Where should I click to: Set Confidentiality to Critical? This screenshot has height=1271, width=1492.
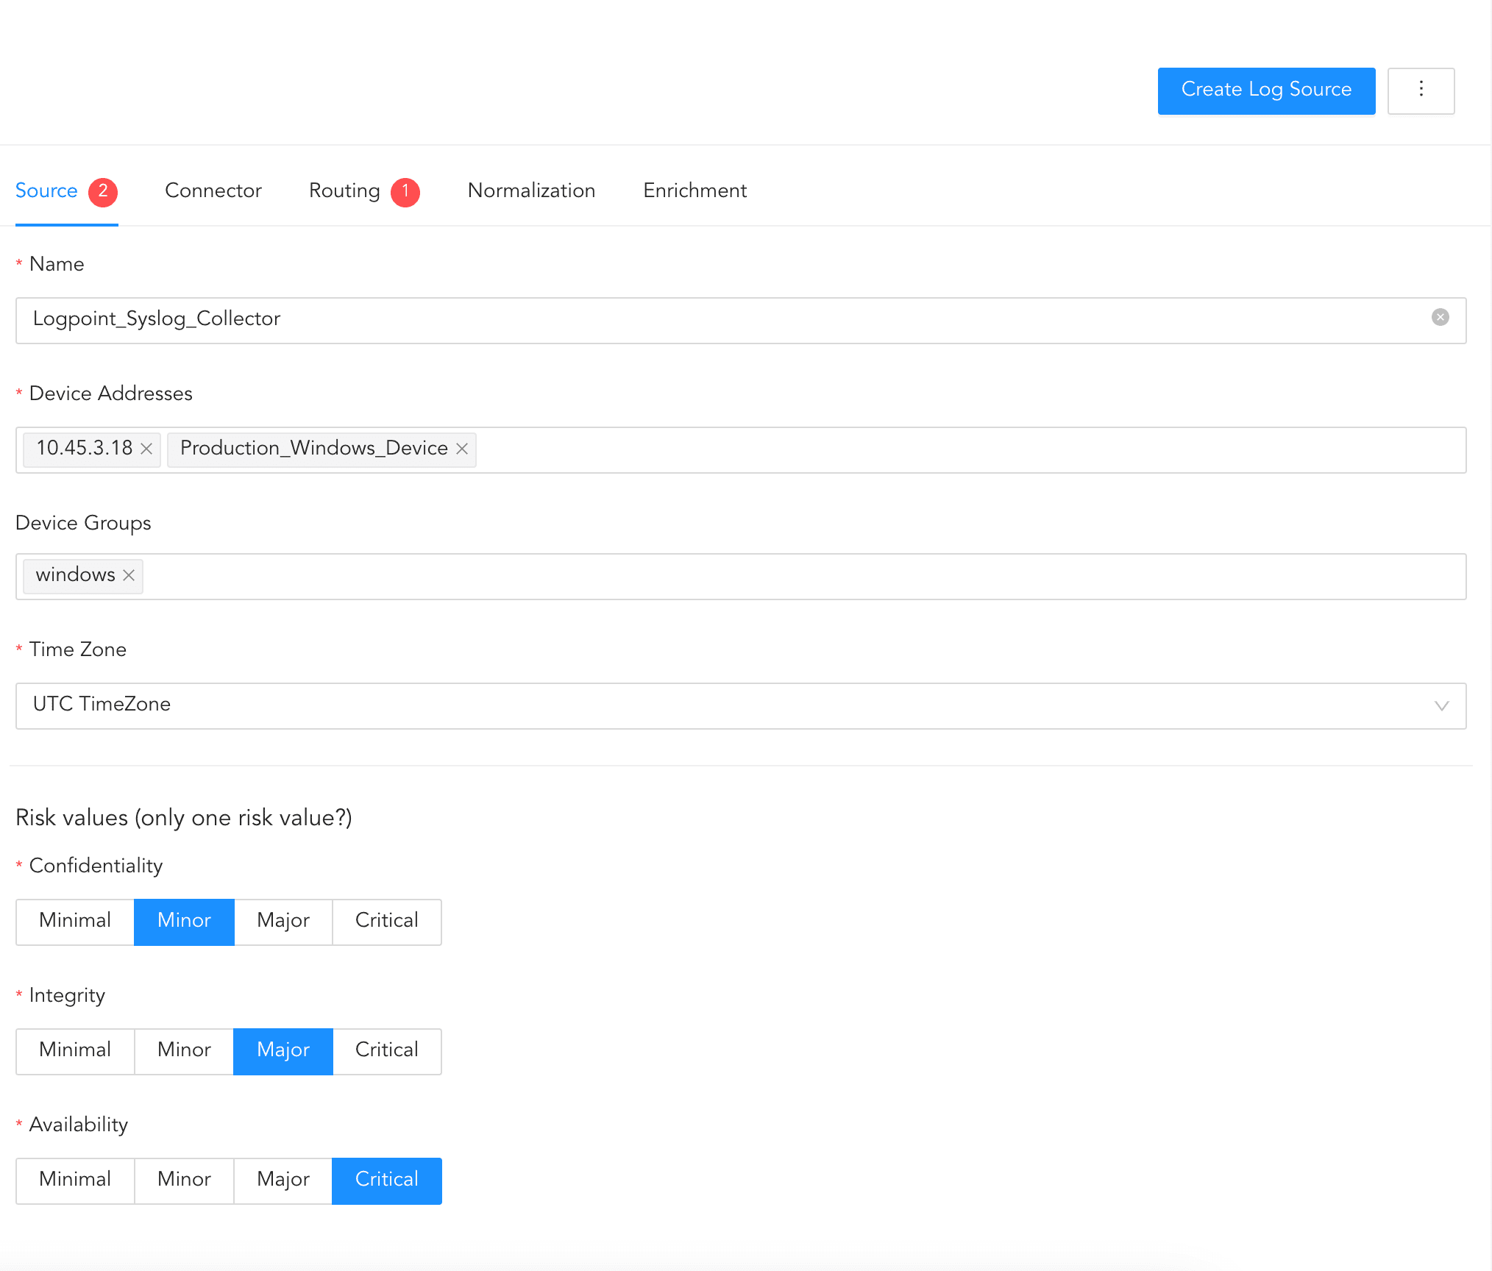point(386,921)
